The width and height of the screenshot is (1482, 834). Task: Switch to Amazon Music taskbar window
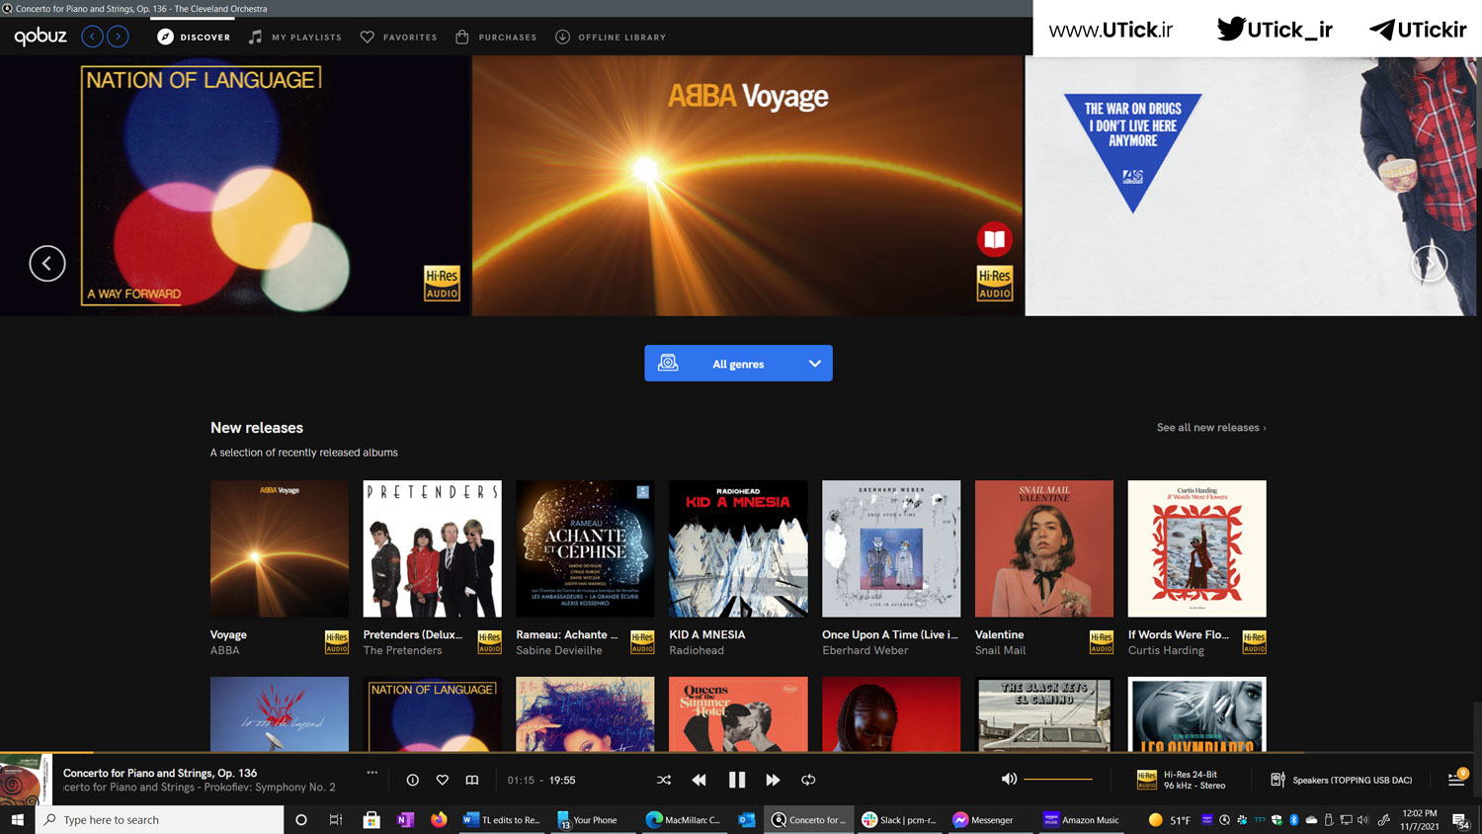[x=1082, y=819]
